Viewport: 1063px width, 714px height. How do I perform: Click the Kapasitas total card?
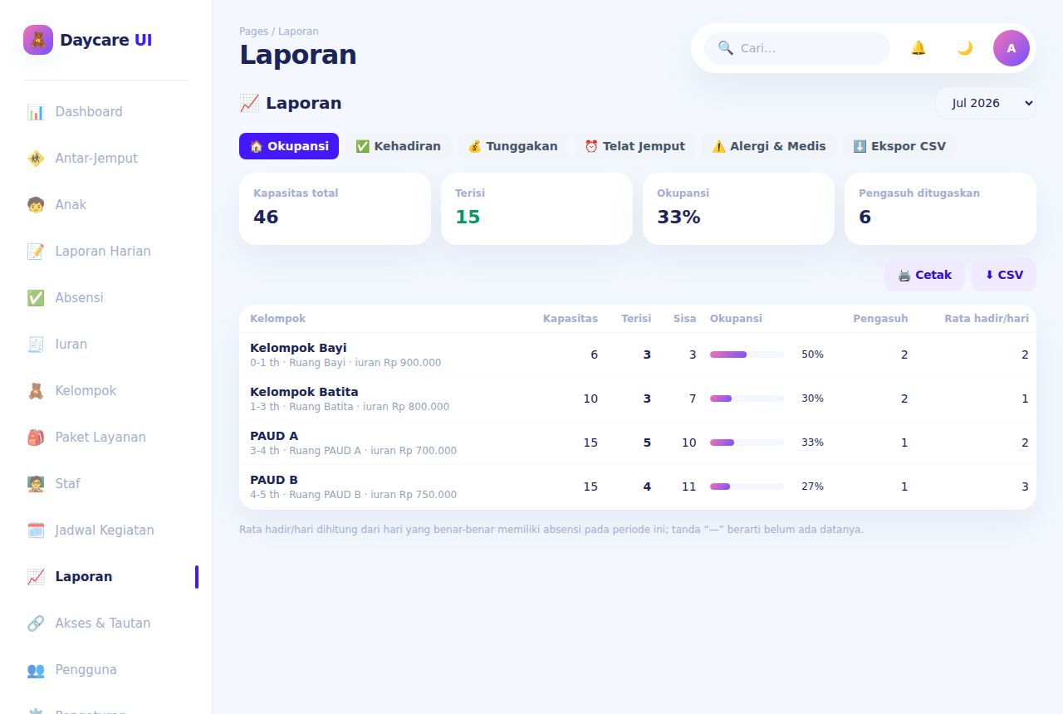[x=335, y=208]
